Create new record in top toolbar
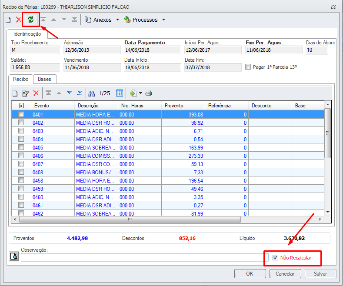This screenshot has width=343, height=286. 8,20
